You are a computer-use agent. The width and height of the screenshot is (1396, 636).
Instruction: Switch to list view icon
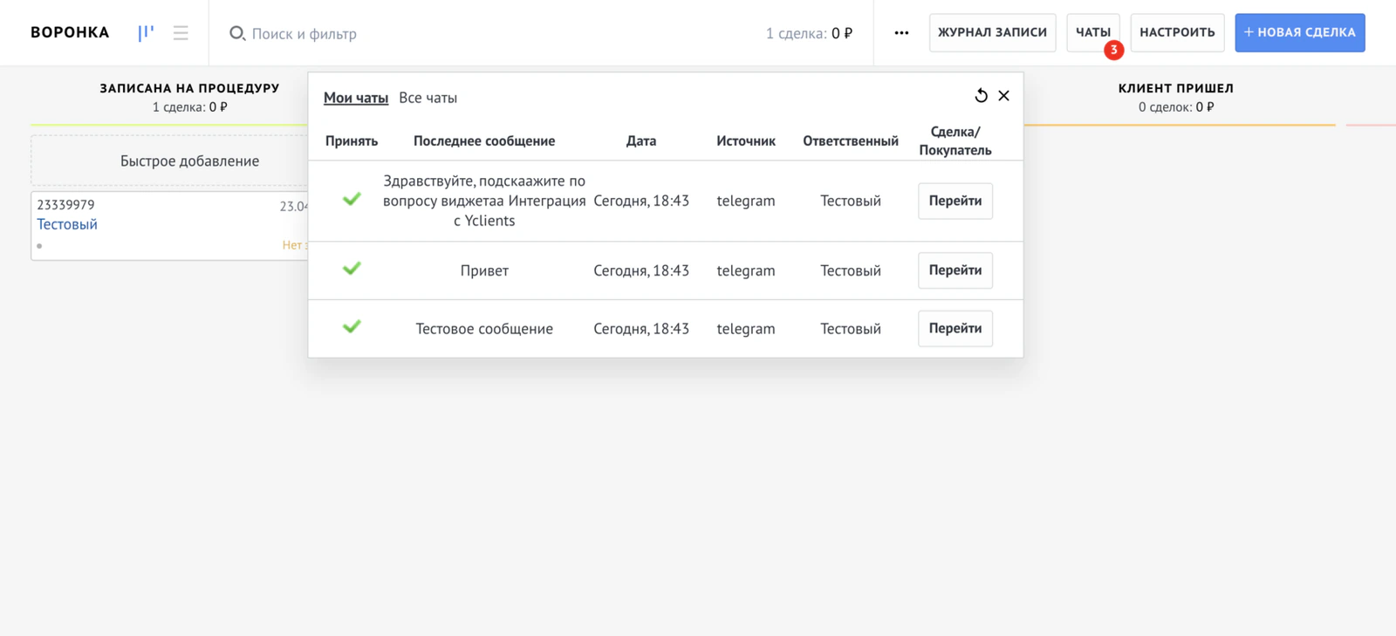coord(181,33)
